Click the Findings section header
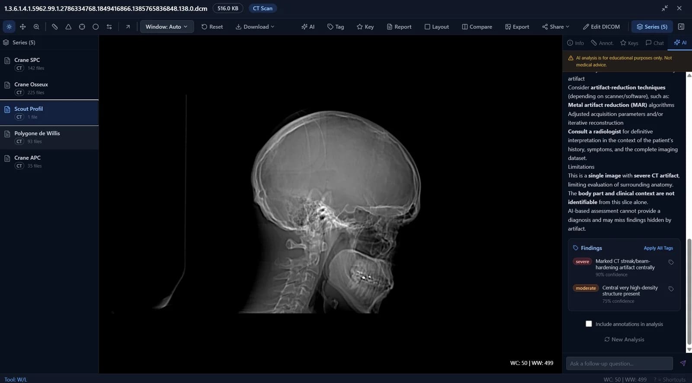Image resolution: width=692 pixels, height=383 pixels. coord(587,248)
